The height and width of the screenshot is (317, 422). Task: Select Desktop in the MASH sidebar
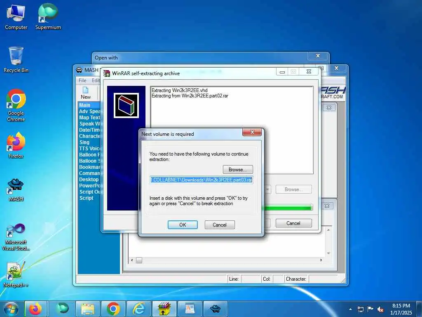[x=89, y=180]
